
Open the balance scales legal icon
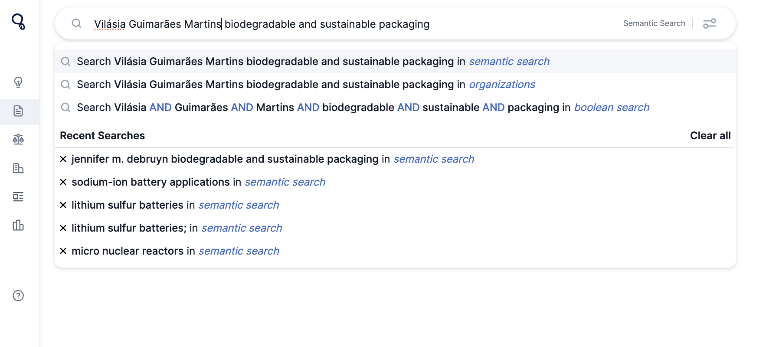(x=18, y=139)
